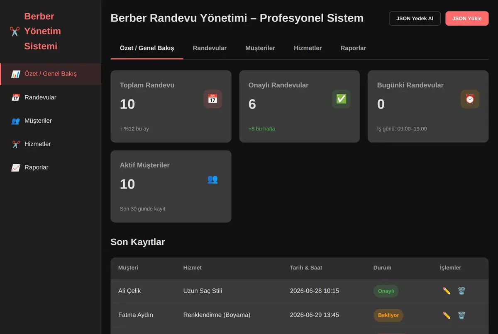This screenshot has width=498, height=334.
Task: Click the scissors logo icon beside Berber Yönetim Sistemi
Action: [x=15, y=31]
